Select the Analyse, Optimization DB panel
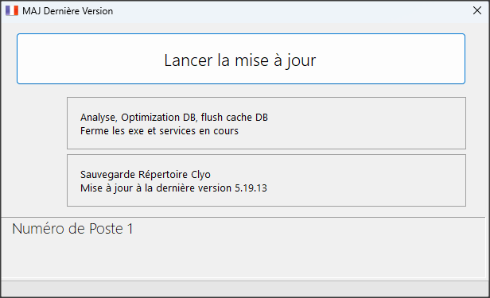Screen dimensions: 490x298 [266, 123]
